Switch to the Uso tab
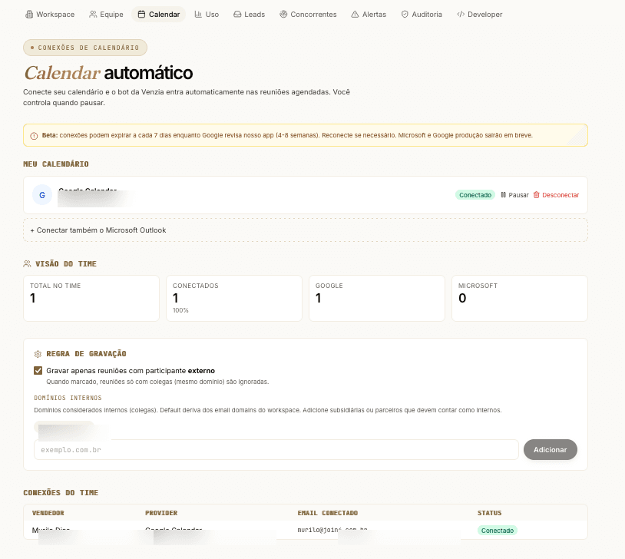This screenshot has height=559, width=625. [207, 15]
